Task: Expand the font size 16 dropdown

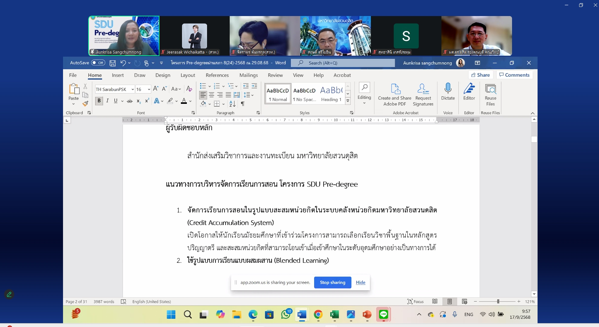Action: (x=149, y=89)
